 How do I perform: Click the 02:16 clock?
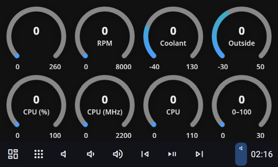pos(262,154)
